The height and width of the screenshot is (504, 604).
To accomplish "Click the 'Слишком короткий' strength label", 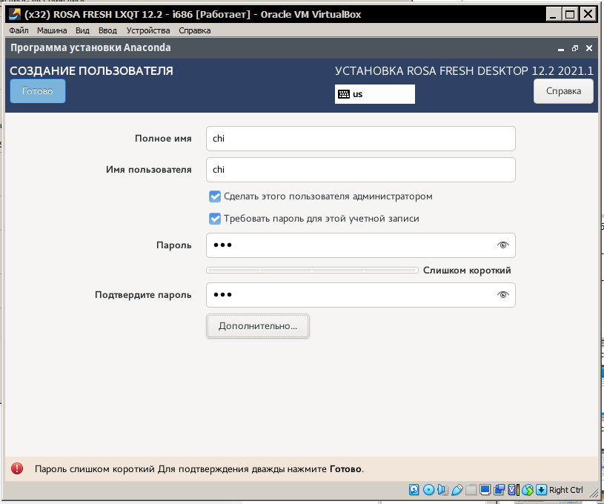I will (467, 271).
